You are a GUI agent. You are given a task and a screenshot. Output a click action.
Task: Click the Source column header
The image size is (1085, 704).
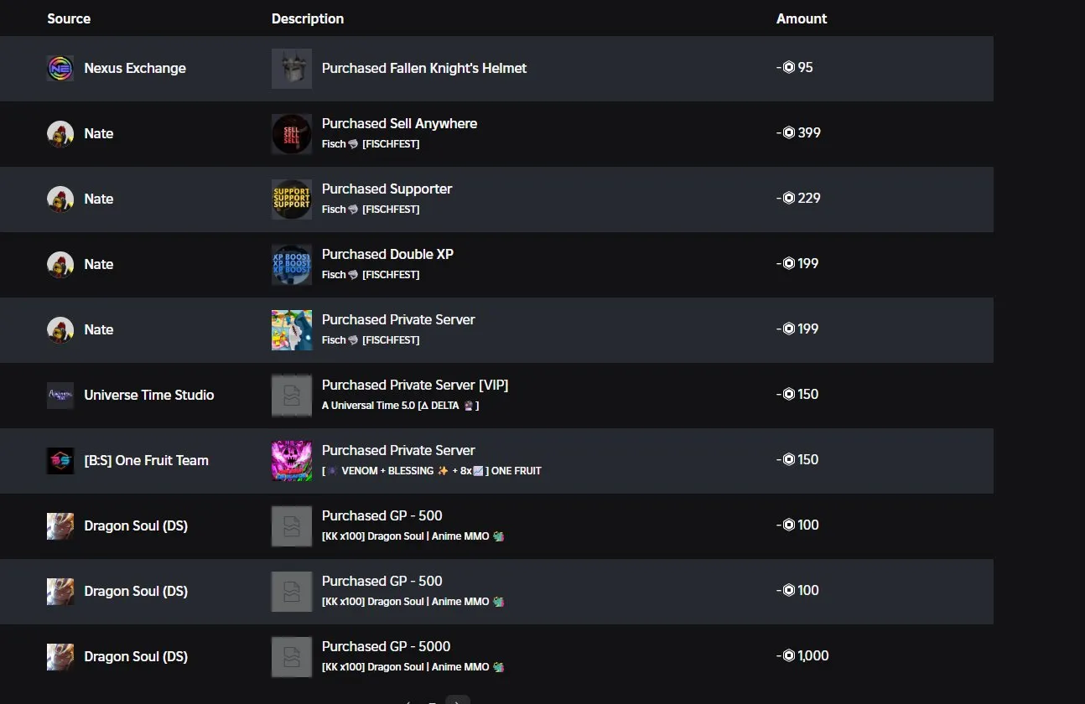[x=69, y=18]
